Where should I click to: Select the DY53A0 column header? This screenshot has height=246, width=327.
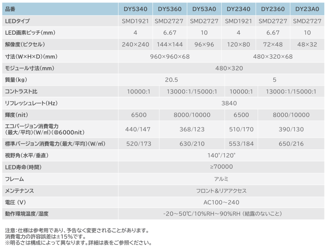coord(204,9)
